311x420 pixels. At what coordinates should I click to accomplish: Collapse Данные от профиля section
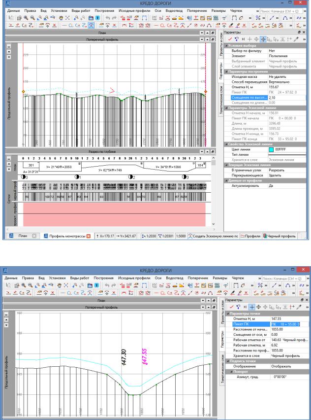pos(226,180)
